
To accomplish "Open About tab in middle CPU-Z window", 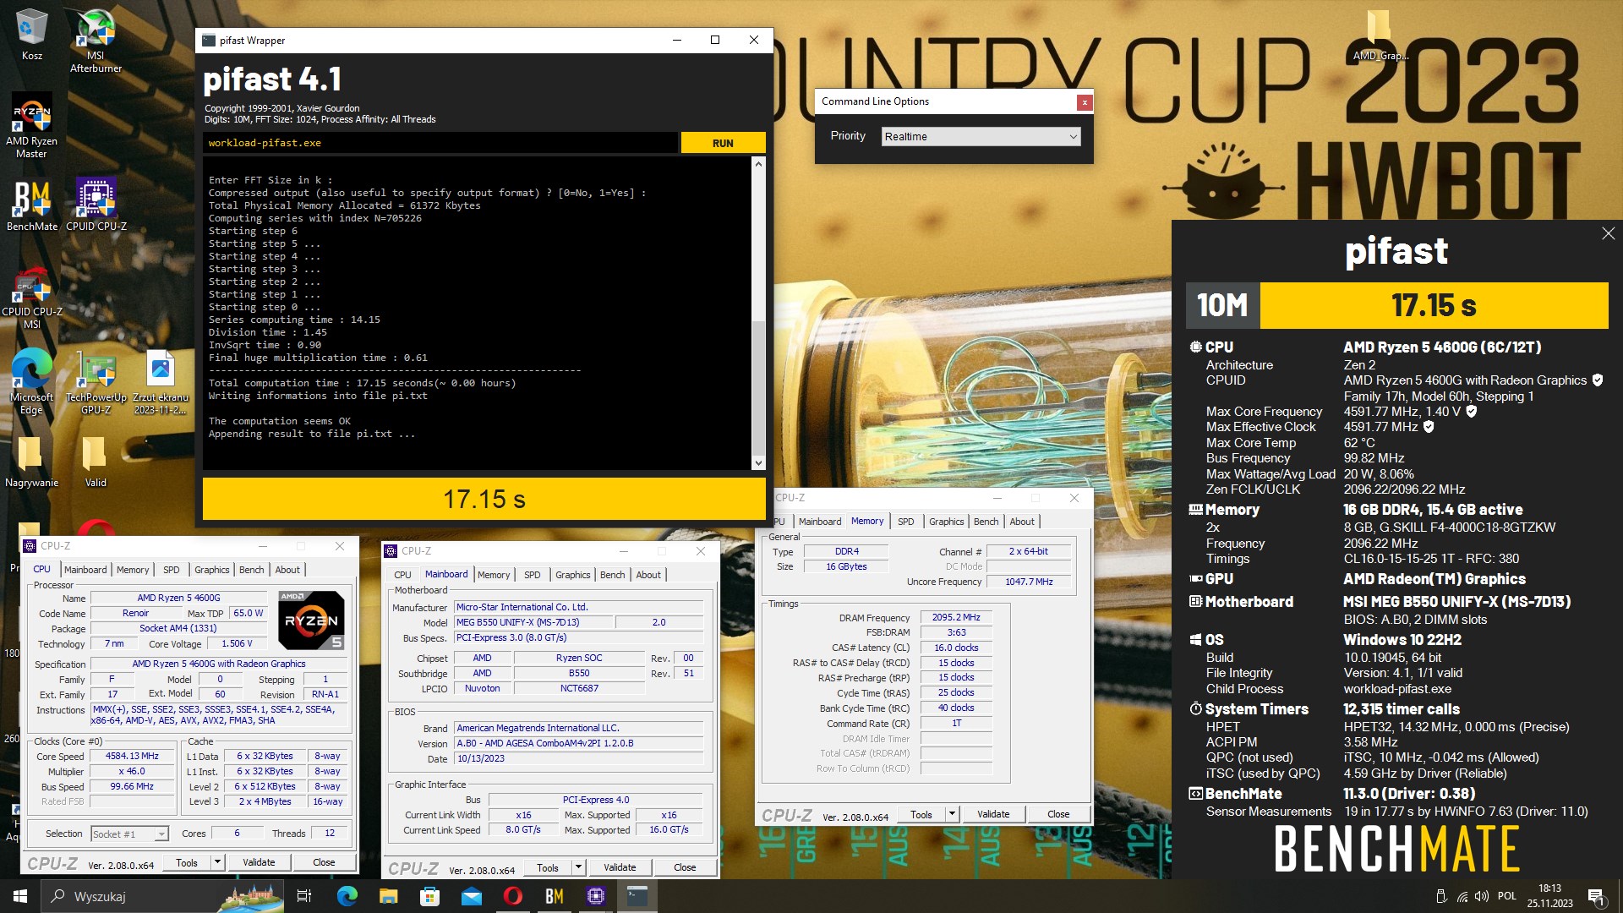I will pos(648,575).
